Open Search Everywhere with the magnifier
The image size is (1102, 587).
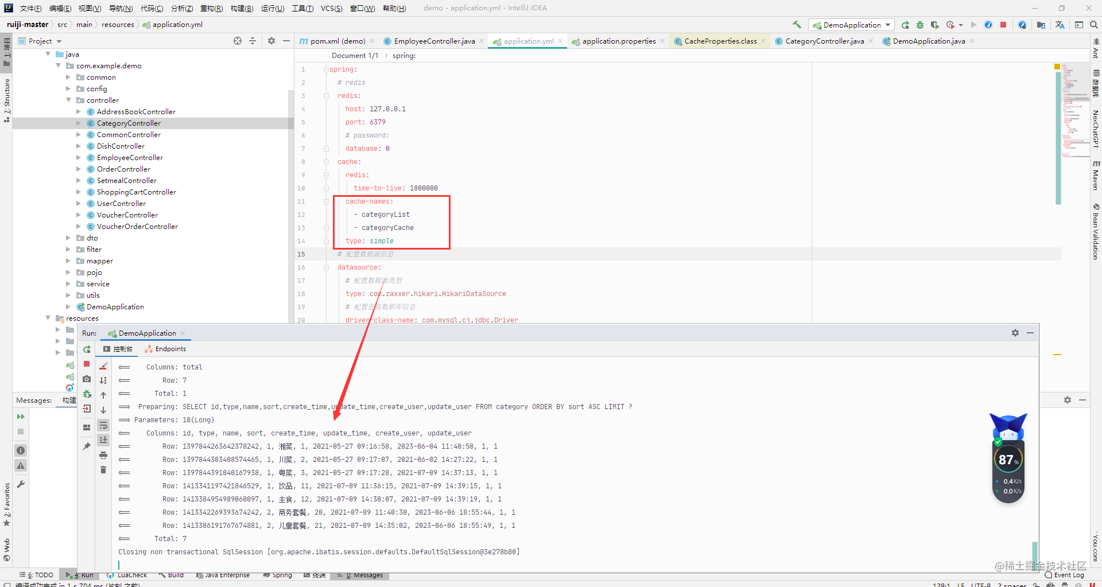pos(1094,25)
